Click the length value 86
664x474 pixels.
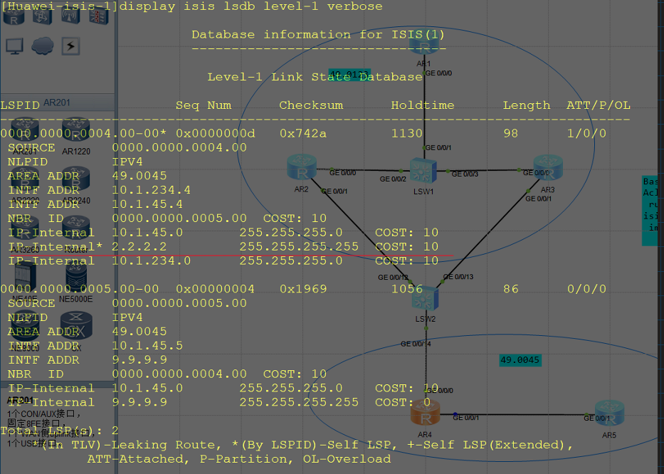click(x=511, y=290)
